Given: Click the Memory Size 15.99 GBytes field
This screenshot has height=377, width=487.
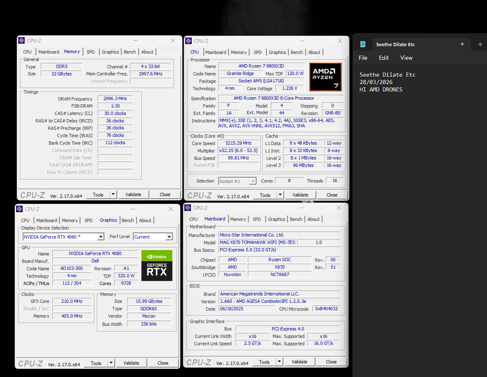Looking at the screenshot, I should tap(149, 301).
